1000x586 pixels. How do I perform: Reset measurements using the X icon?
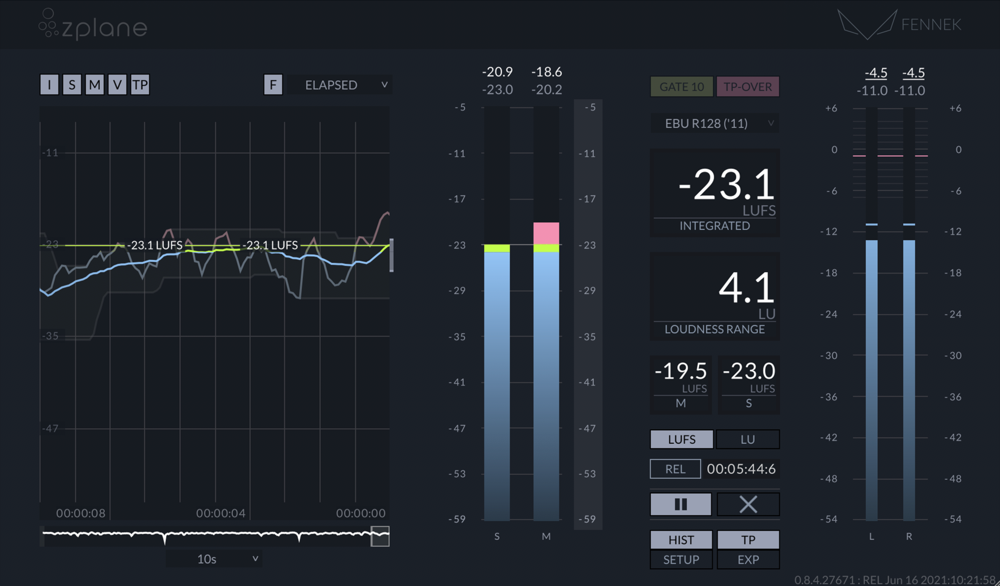pos(748,504)
